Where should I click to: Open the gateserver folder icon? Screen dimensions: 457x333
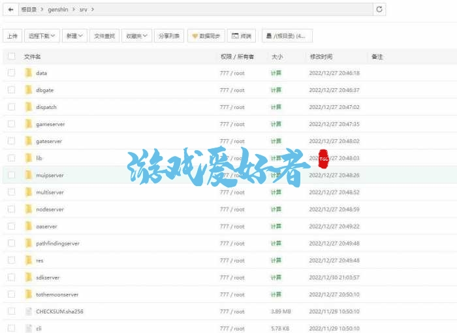point(29,141)
